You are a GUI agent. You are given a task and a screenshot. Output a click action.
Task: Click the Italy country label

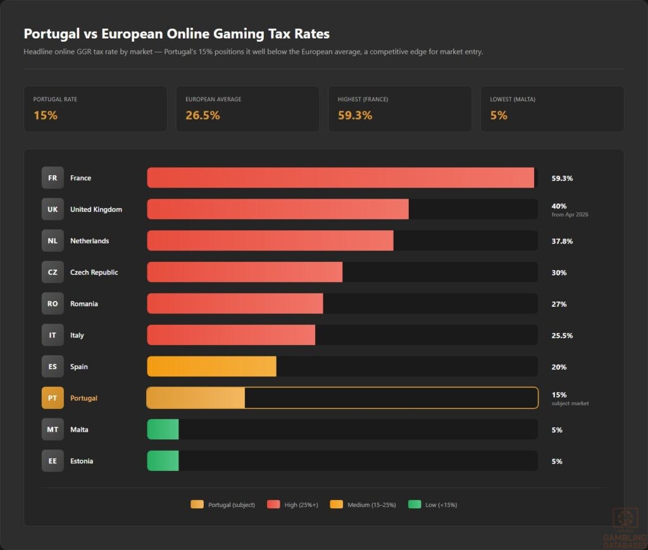point(77,335)
